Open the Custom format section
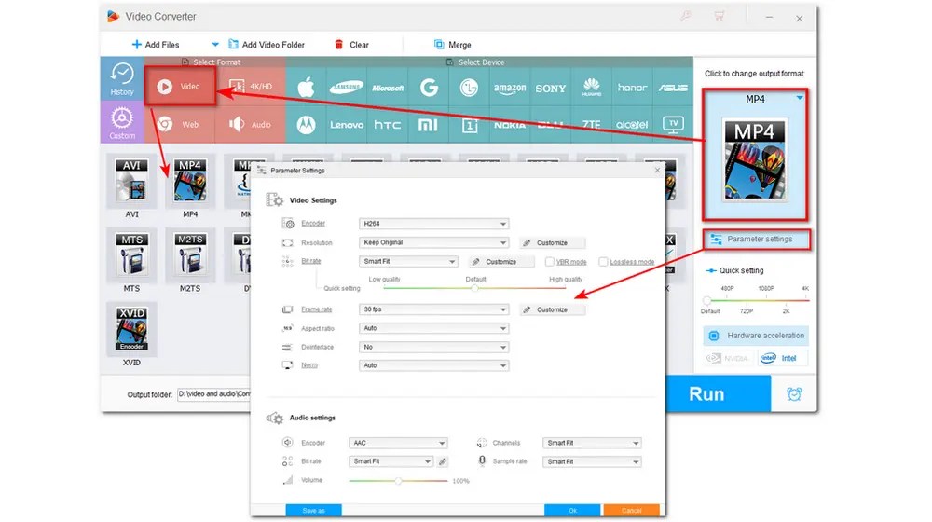Image resolution: width=932 pixels, height=522 pixels. click(122, 122)
